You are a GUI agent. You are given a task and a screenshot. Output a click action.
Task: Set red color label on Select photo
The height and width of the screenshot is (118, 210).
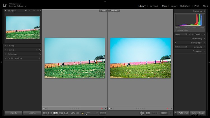pos(102,108)
